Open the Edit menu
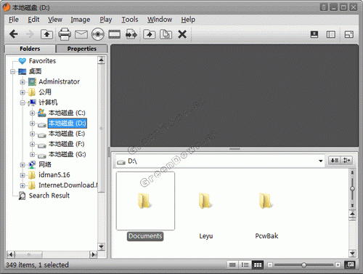Screen dimensions: 363x274 click(33, 20)
